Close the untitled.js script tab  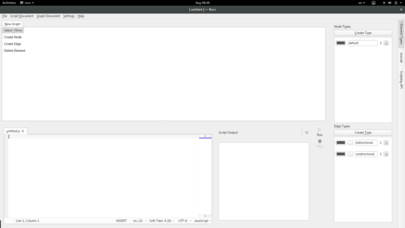click(23, 131)
